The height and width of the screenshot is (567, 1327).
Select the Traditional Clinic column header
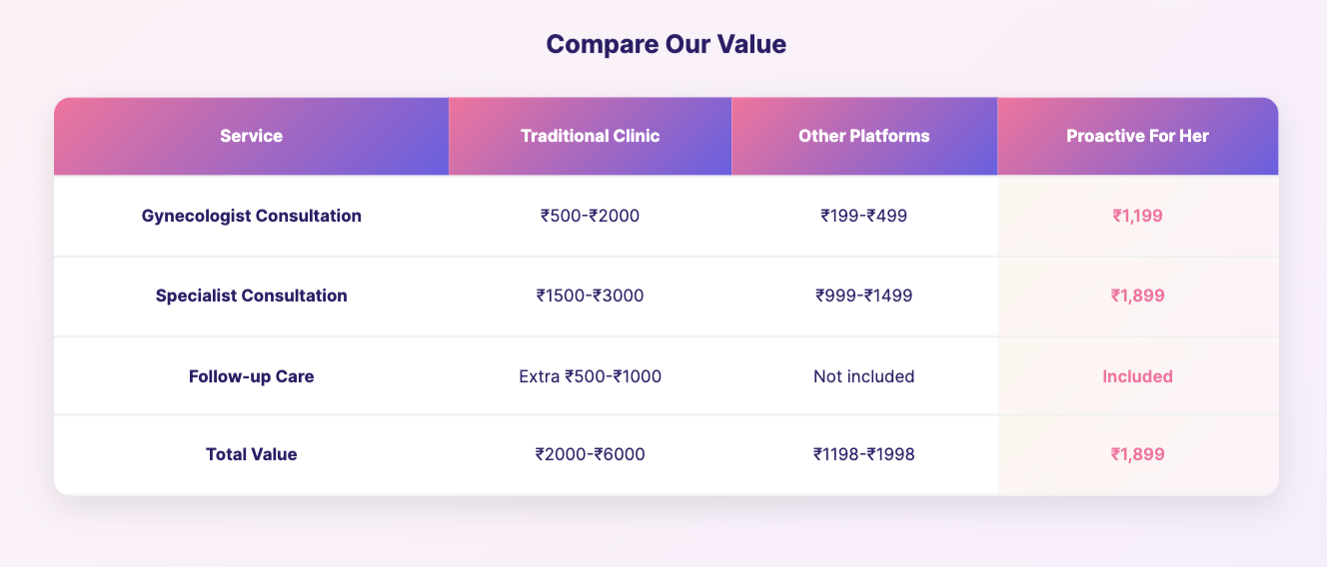(591, 136)
